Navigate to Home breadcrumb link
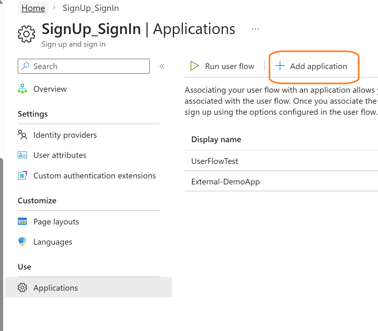 [x=33, y=8]
